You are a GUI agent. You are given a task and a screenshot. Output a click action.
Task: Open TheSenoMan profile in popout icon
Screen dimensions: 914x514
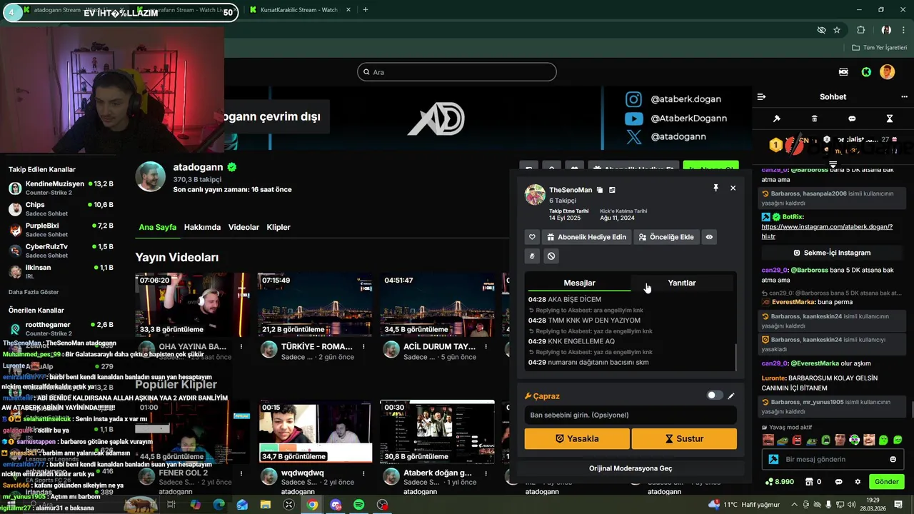pos(612,190)
